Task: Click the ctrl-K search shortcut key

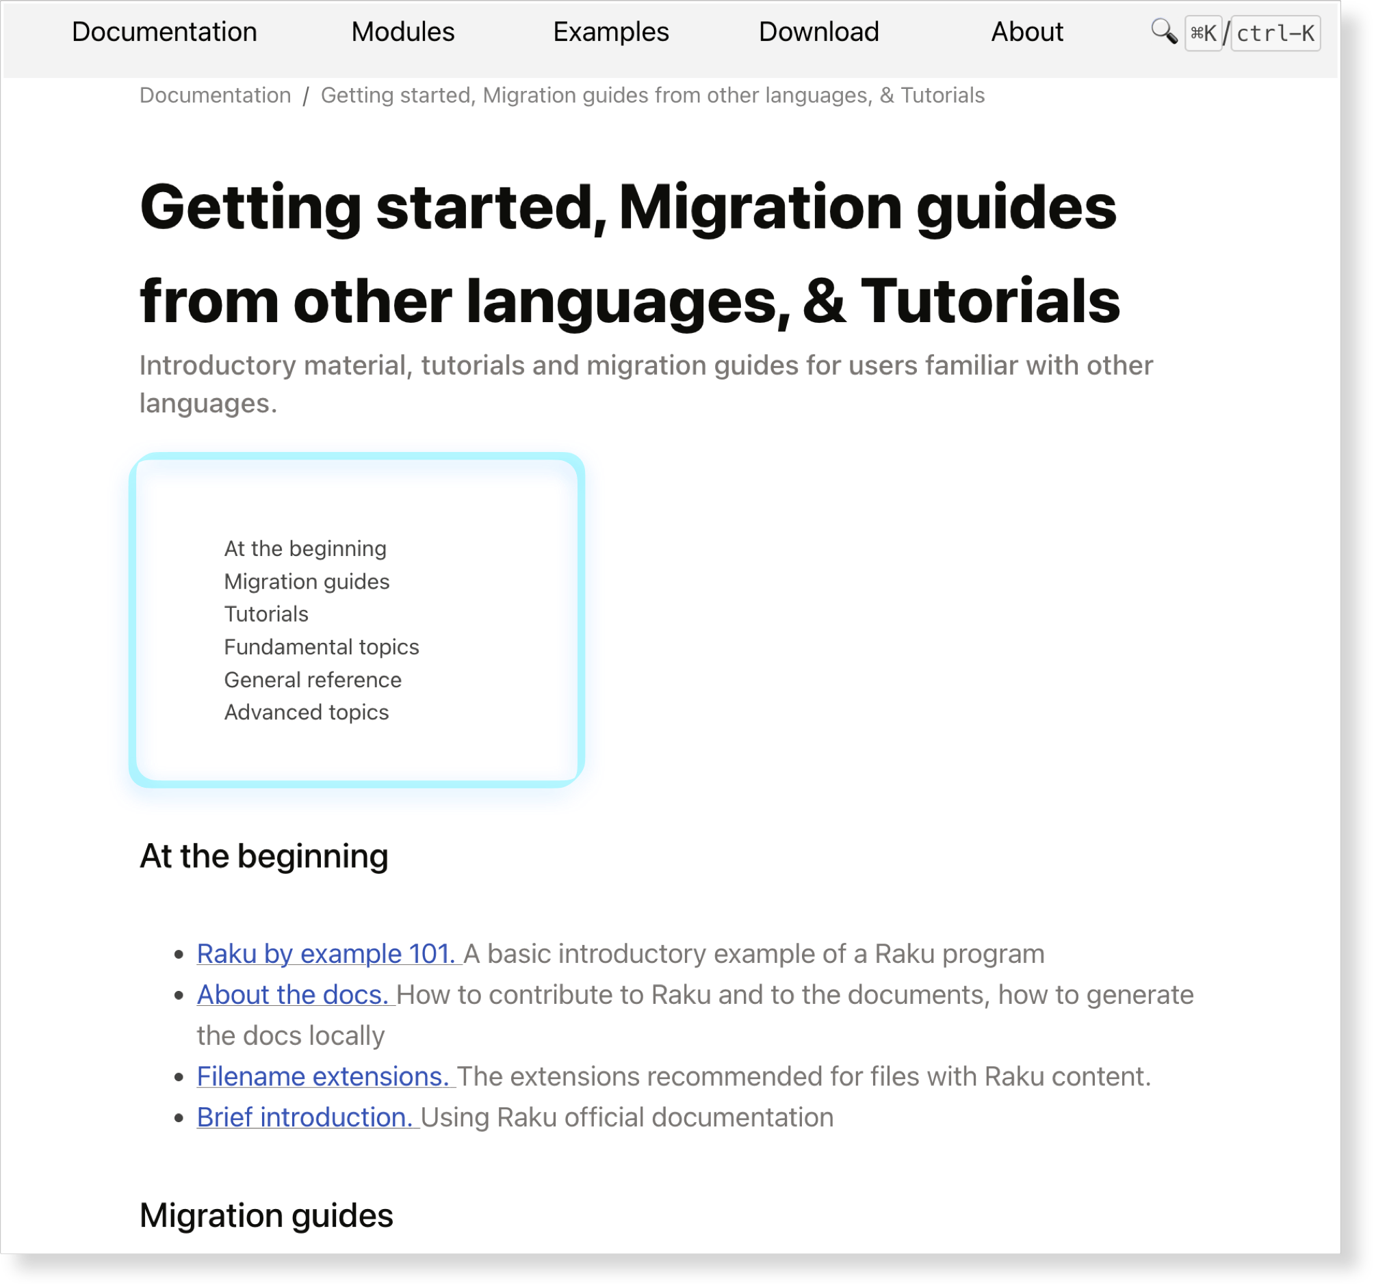Action: [1276, 33]
